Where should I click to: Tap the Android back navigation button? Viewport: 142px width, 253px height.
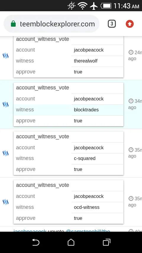(x=35, y=242)
